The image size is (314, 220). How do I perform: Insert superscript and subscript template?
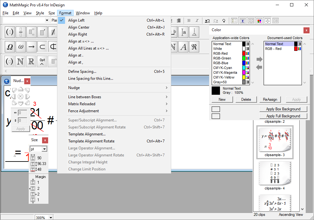[x=32, y=32]
